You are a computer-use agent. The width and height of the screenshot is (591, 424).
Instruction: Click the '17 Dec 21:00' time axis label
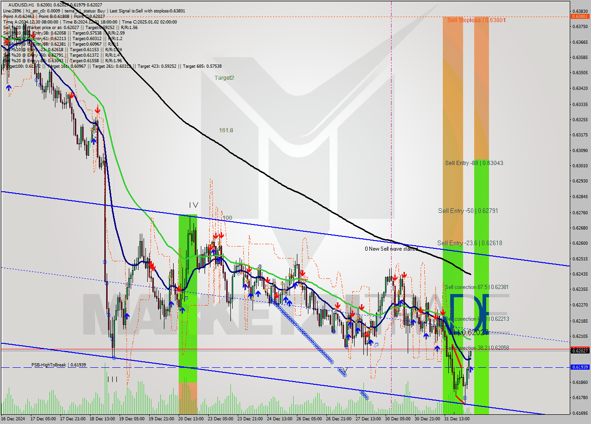(72, 419)
